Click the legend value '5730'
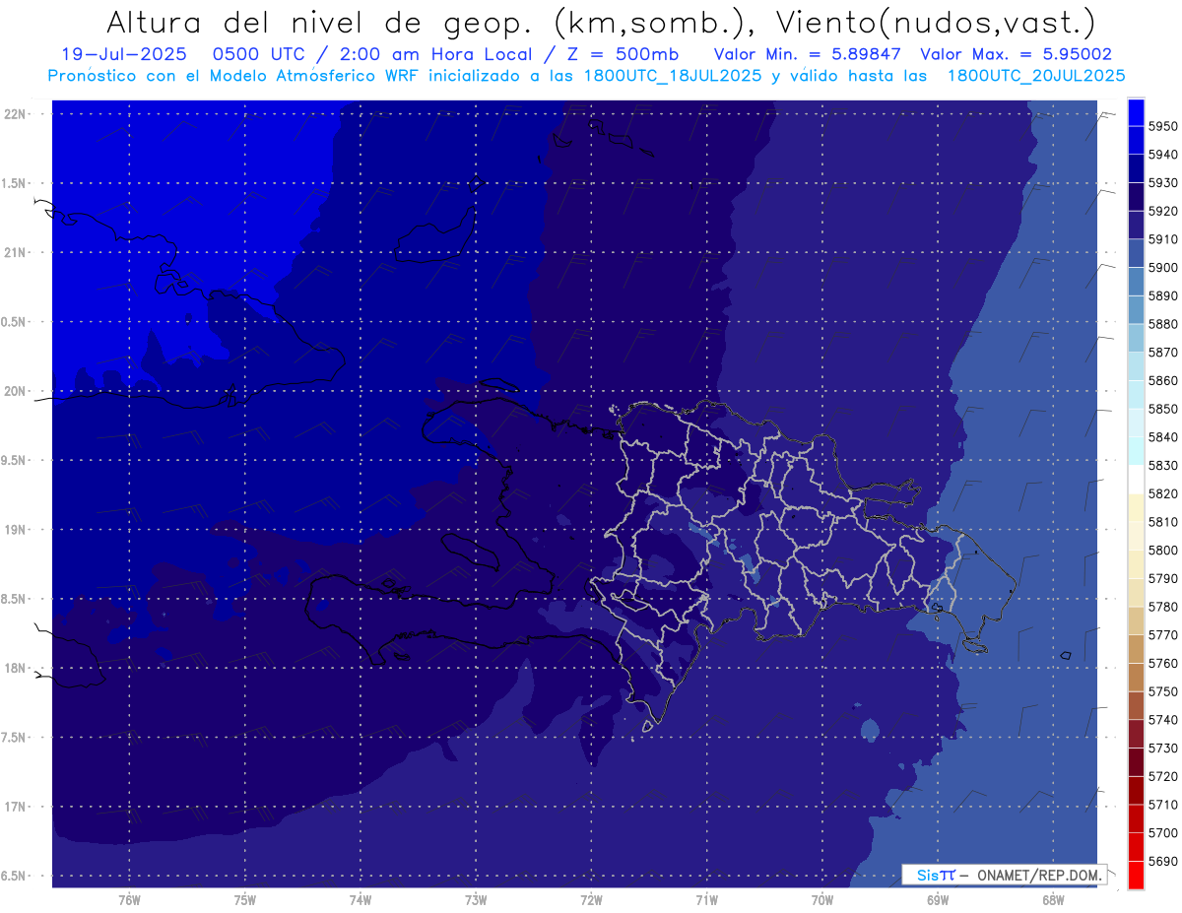 coord(1163,748)
